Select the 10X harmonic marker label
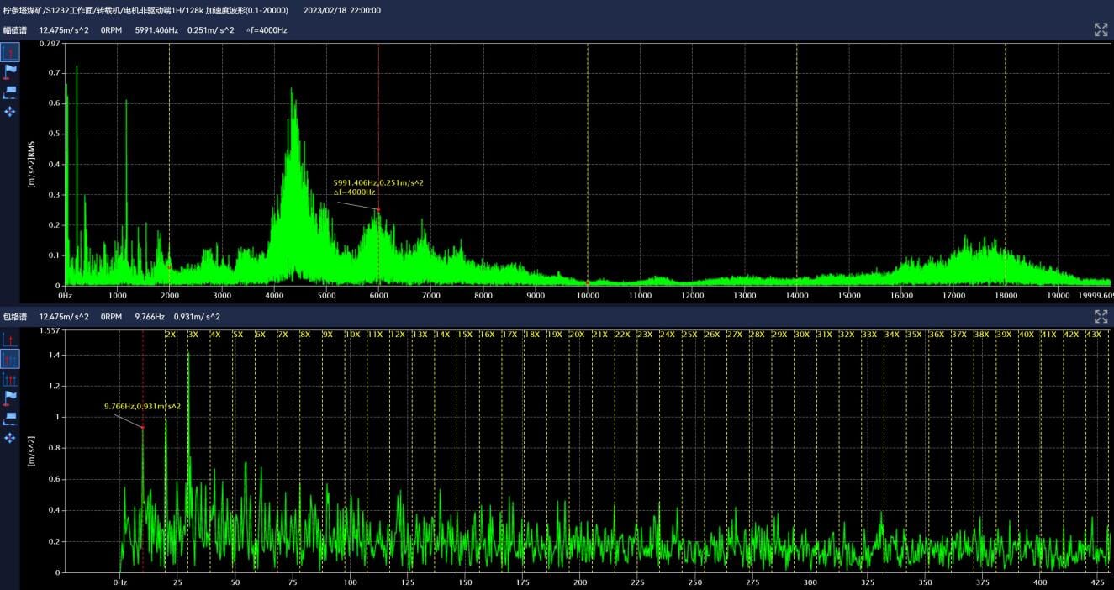 353,335
